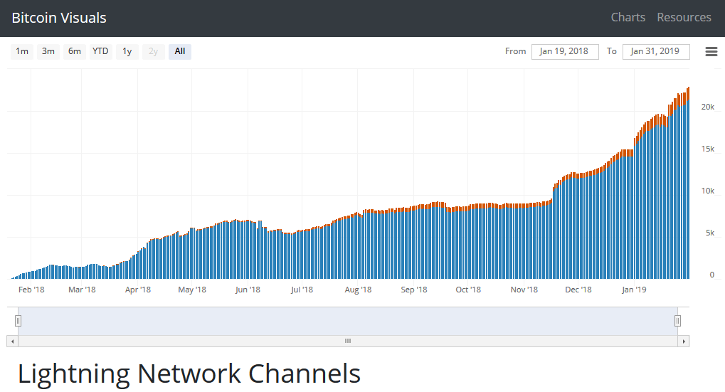The height and width of the screenshot is (392, 725).
Task: Click the right navigator range handle
Action: 678,321
